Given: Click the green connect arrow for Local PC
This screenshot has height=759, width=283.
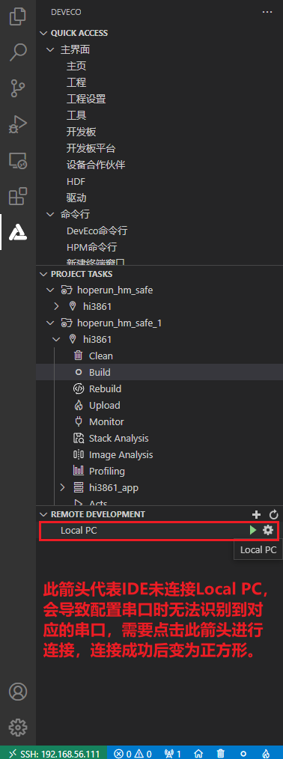Looking at the screenshot, I should (252, 530).
